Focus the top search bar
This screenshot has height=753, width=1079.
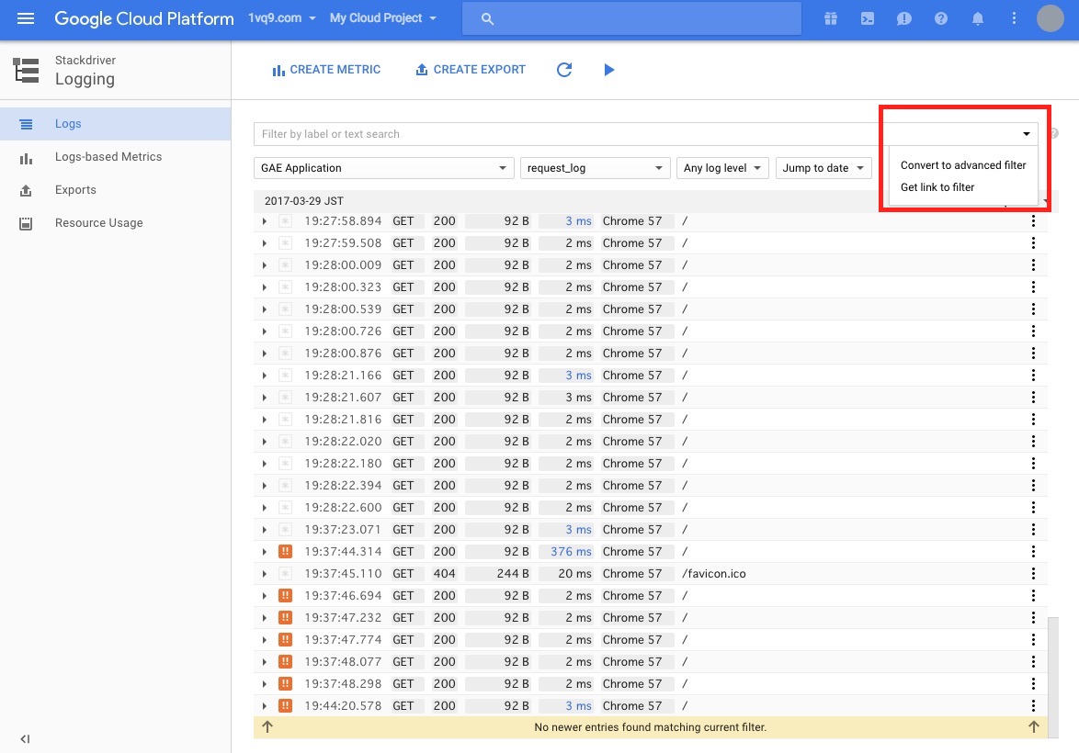click(631, 18)
